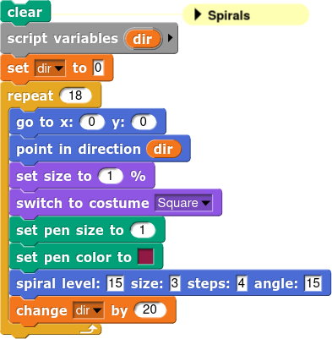Click the go to x value field

click(x=92, y=122)
